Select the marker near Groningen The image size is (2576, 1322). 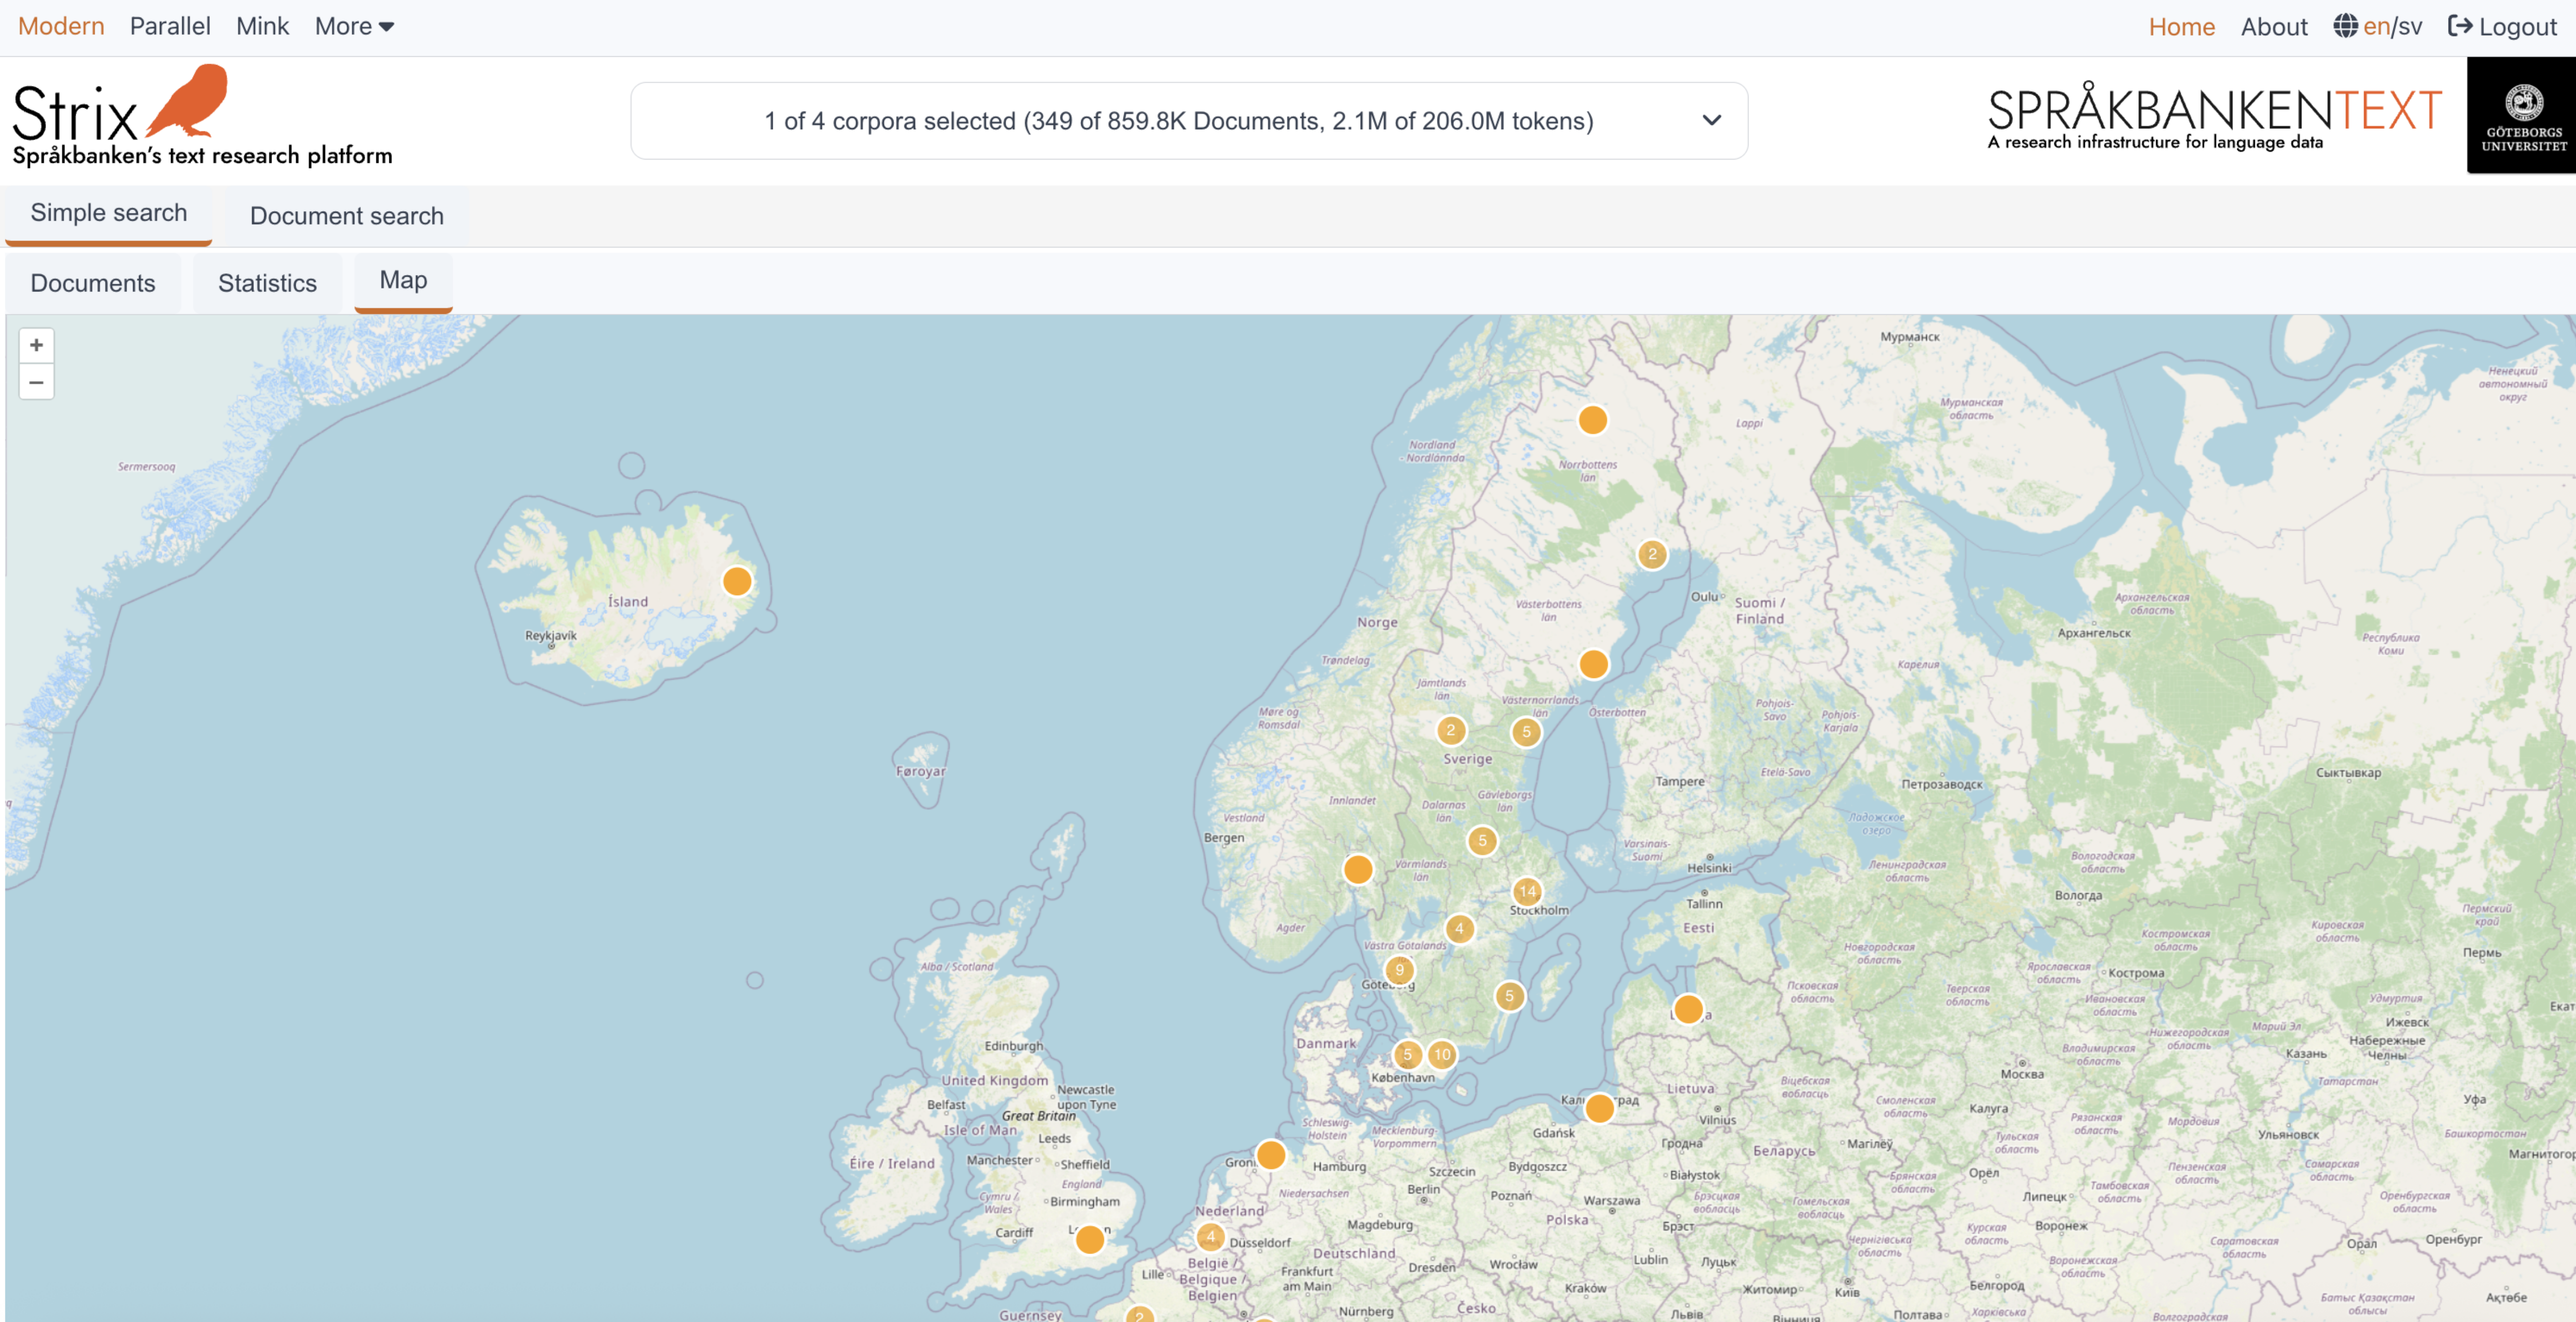tap(1271, 1155)
